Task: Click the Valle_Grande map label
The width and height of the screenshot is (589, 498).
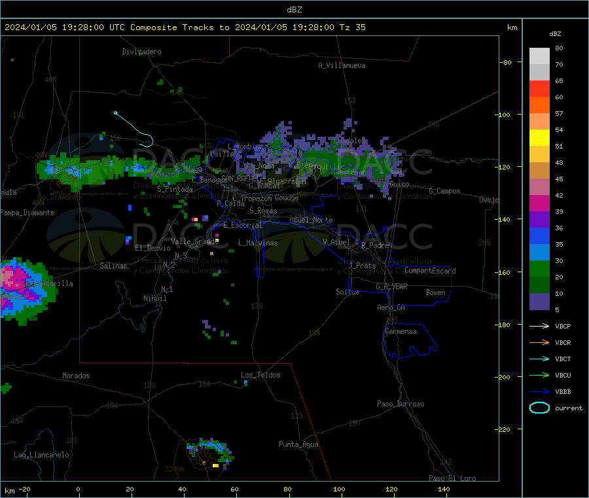Action: point(194,241)
